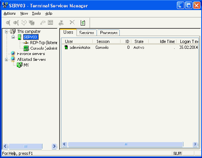The image size is (202, 158).
Task: Sort by the State column header
Action: tap(140, 41)
